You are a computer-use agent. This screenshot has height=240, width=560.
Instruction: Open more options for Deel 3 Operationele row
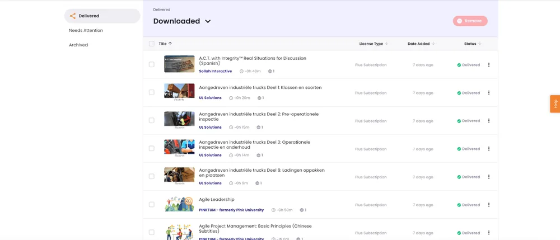pyautogui.click(x=488, y=149)
